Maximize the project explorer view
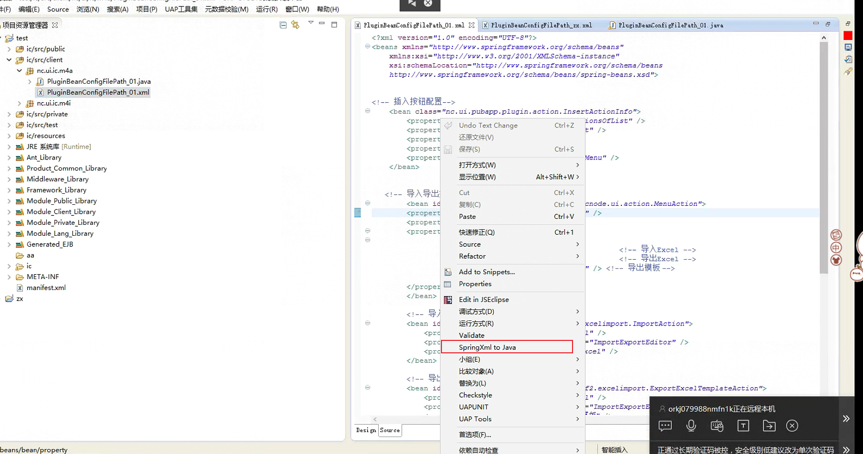 pos(334,24)
